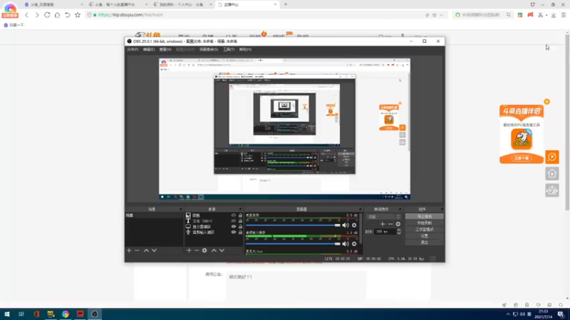
Task: Bookmark page with toolbar star icon
Action: [x=78, y=15]
